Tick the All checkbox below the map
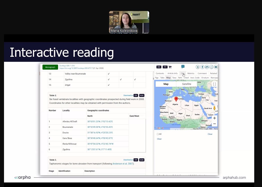This screenshot has height=187, width=262. (158, 134)
